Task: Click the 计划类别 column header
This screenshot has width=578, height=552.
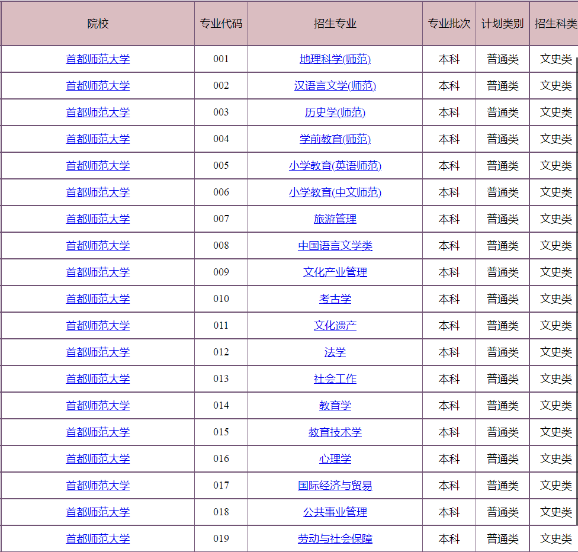Action: [x=502, y=24]
